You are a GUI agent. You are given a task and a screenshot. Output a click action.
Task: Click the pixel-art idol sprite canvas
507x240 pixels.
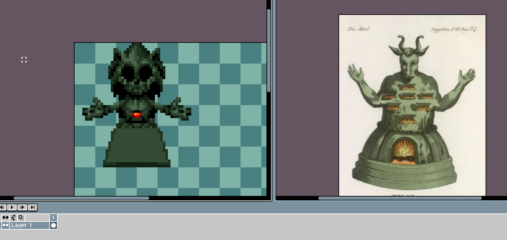pyautogui.click(x=171, y=119)
